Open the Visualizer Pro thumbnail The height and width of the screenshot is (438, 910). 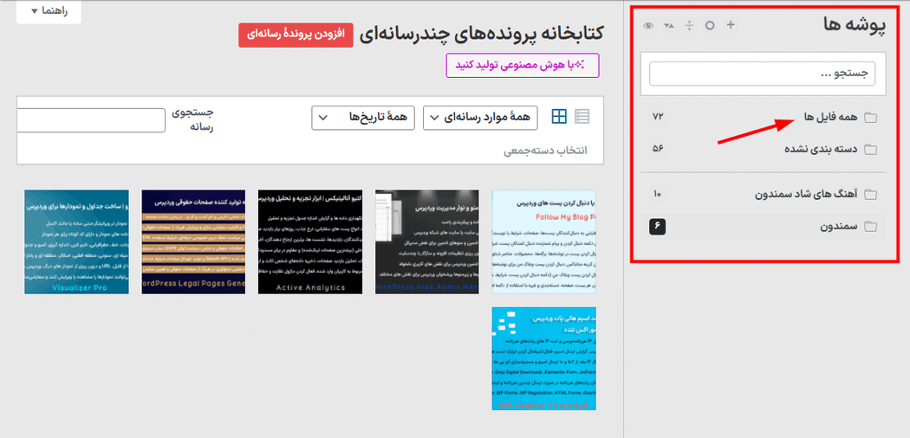click(x=76, y=242)
